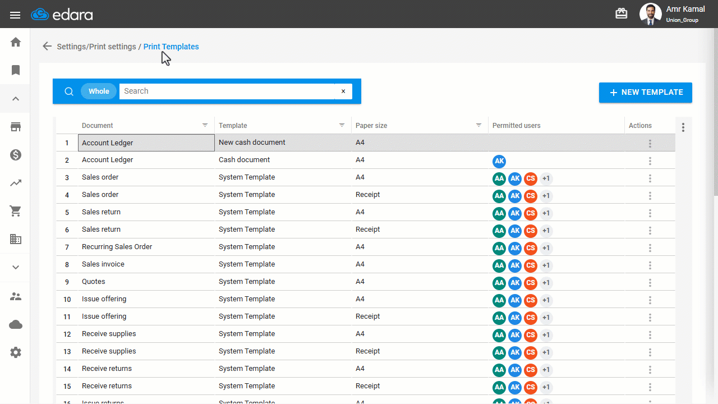Viewport: 718px width, 404px height.
Task: Open the shopping cart sidebar icon
Action: click(x=16, y=211)
